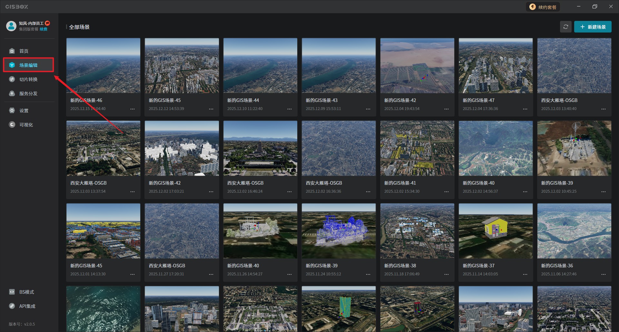
Task: Open more options for 新的GIS场景-36
Action: (603, 274)
